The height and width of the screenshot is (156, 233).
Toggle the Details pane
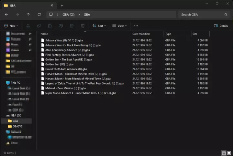221,26
